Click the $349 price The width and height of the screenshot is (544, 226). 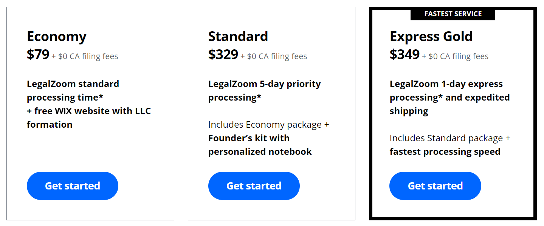click(405, 55)
